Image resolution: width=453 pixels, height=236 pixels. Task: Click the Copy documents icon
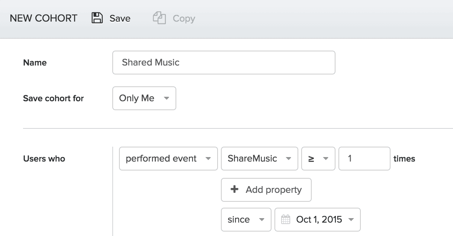pos(159,18)
